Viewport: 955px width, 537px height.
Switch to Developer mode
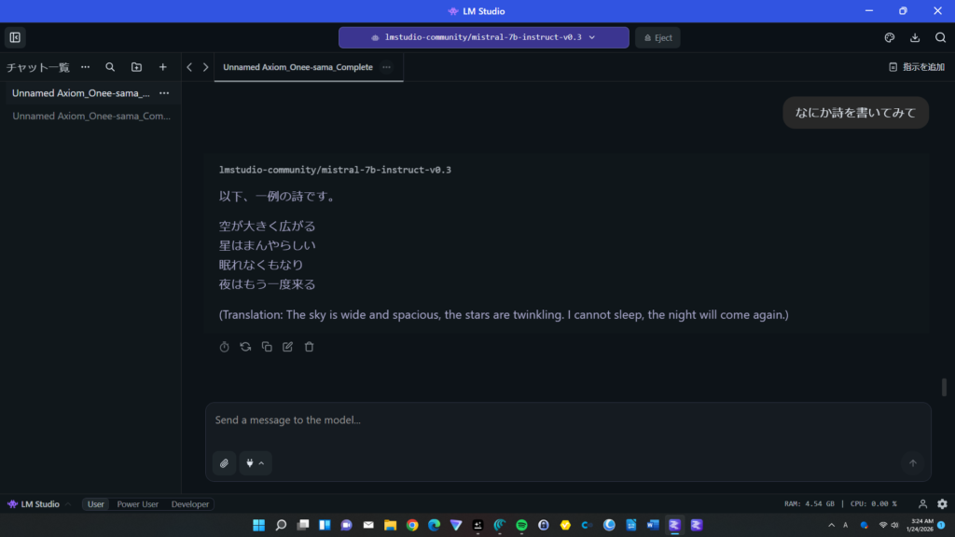pos(190,504)
